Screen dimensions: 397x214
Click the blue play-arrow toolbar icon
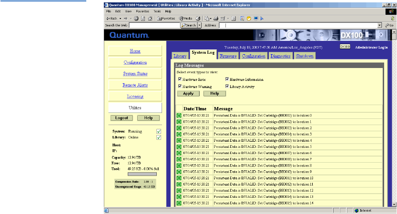coord(262,18)
